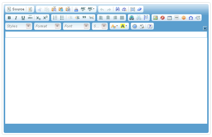Insert a link with globe icon
This screenshot has width=212, height=137.
coord(132,18)
